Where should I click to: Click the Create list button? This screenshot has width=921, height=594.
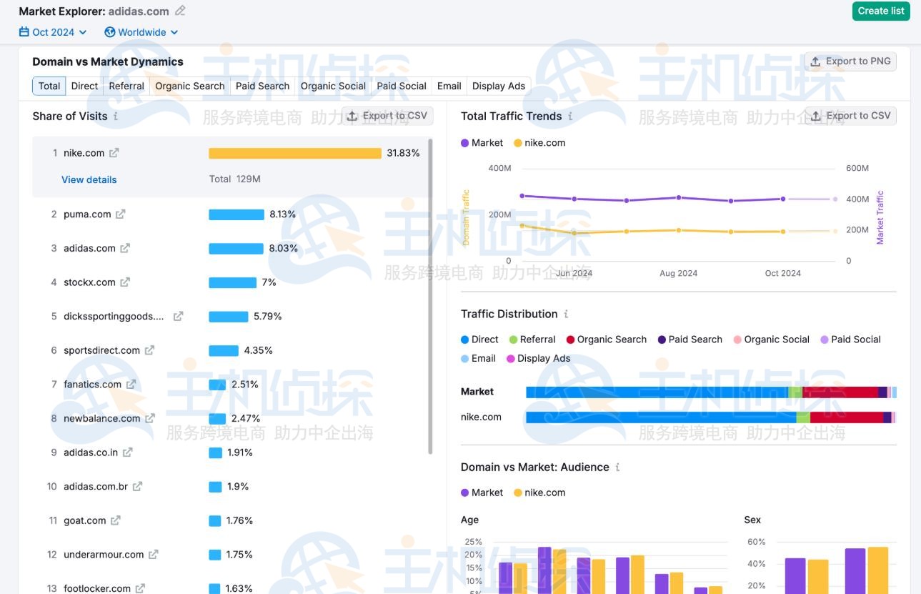tap(880, 11)
